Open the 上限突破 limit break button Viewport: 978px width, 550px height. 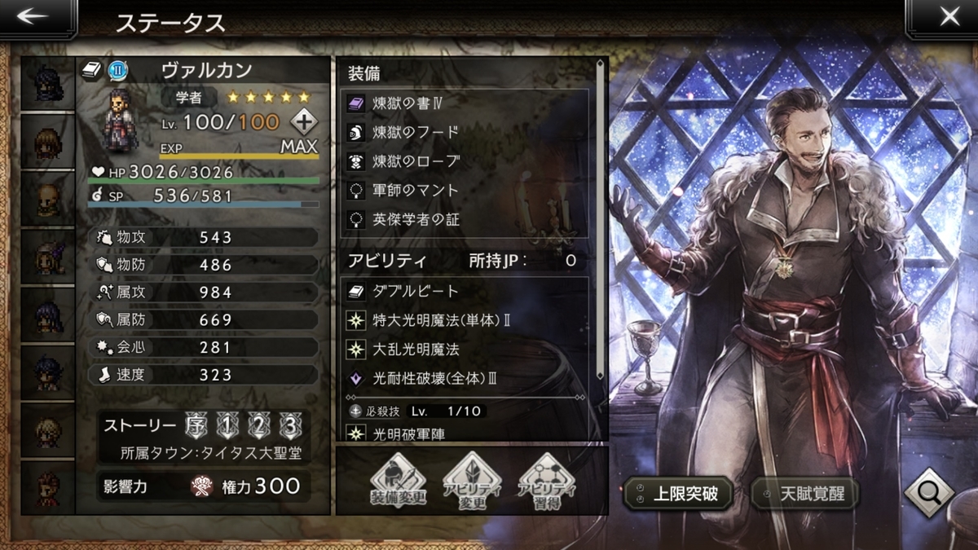point(678,494)
